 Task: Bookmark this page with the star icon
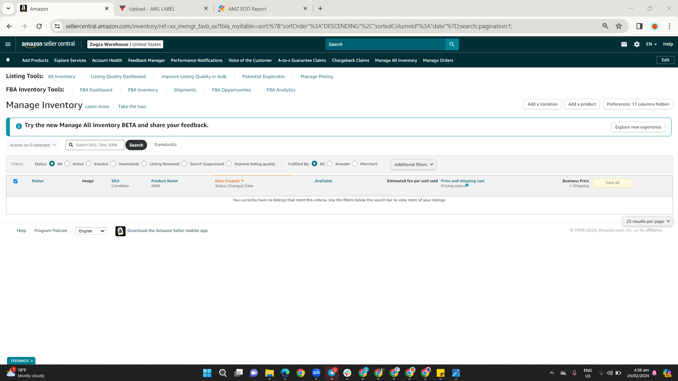click(619, 26)
